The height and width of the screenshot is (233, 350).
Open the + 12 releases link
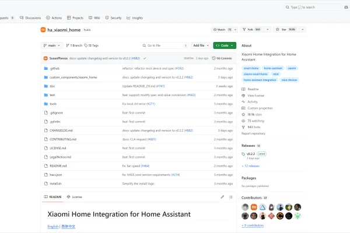coord(250,166)
